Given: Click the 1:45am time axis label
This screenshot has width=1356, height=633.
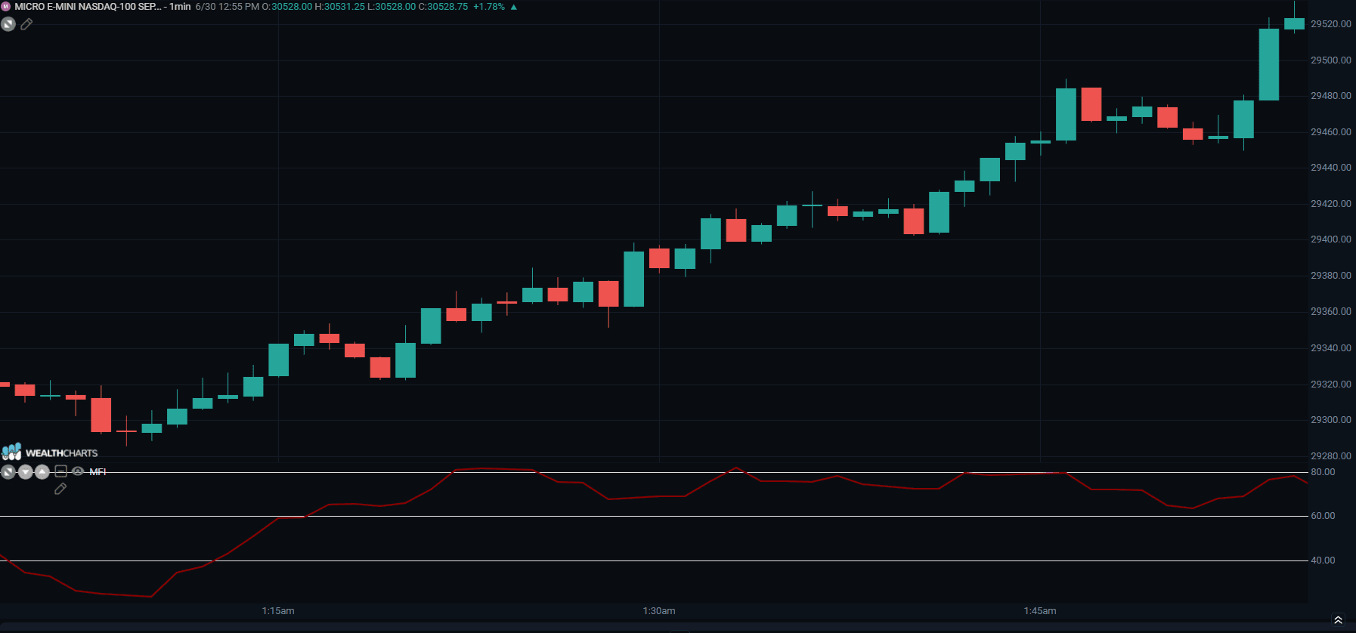Looking at the screenshot, I should point(1040,610).
